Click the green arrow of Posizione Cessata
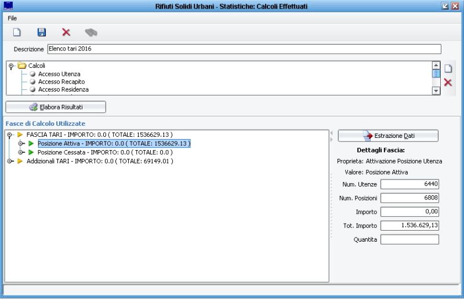464x299 pixels. coord(31,152)
